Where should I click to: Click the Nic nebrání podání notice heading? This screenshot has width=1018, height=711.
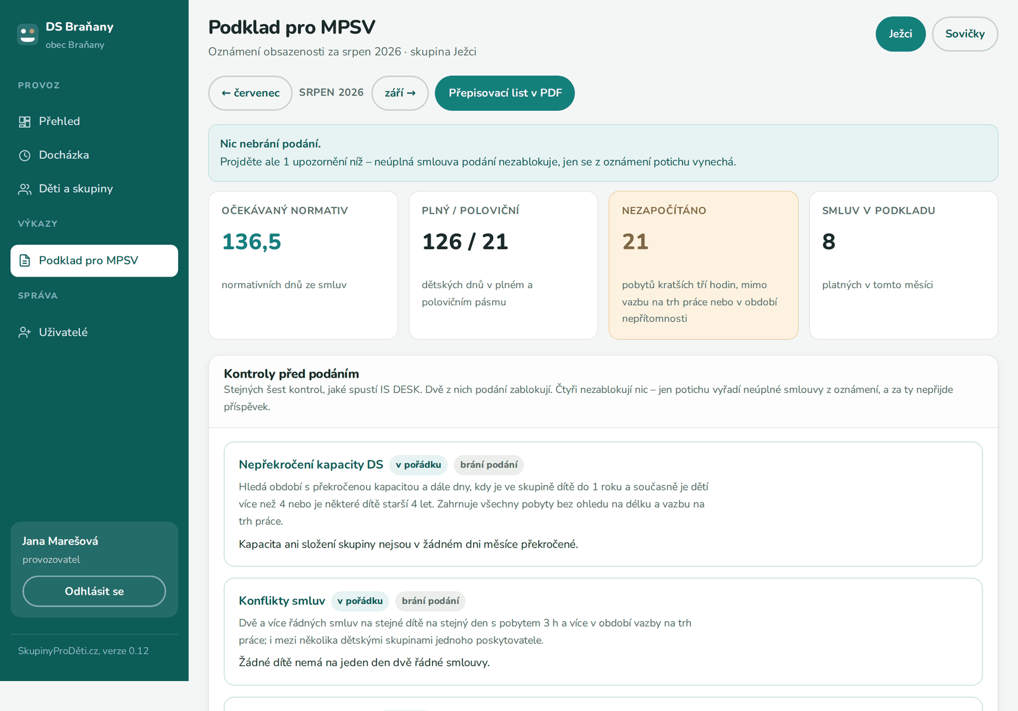270,144
